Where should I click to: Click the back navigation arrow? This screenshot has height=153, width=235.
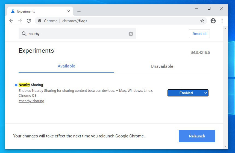[11, 21]
